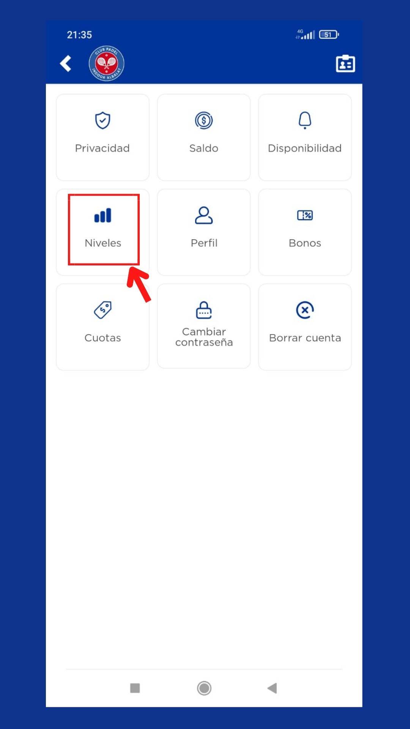The image size is (410, 729).
Task: Tap the Borrar cuenta cross icon
Action: (305, 310)
